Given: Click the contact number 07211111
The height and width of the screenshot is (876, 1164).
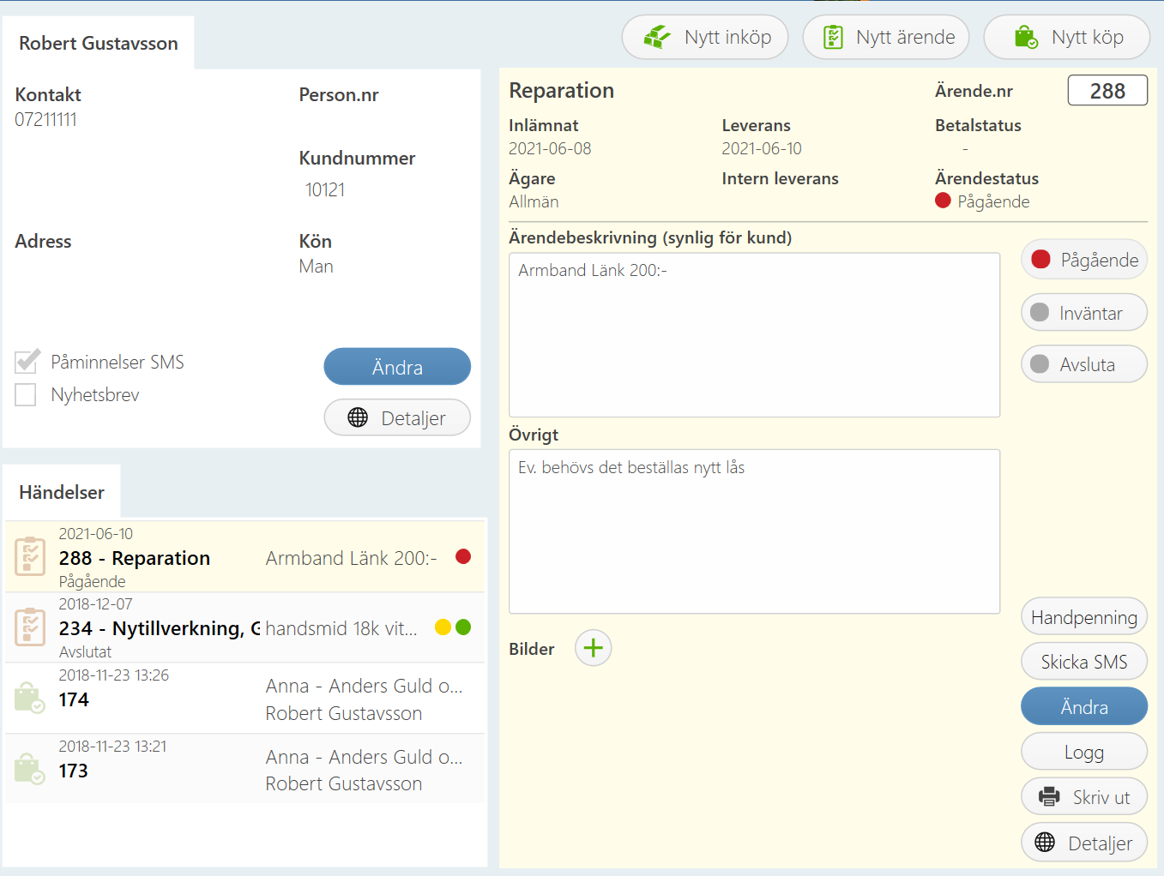Looking at the screenshot, I should (x=45, y=119).
